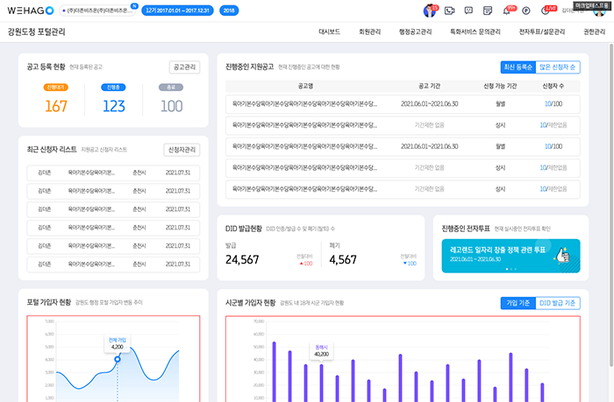
Task: Go to the 회원관리 menu
Action: pos(370,32)
